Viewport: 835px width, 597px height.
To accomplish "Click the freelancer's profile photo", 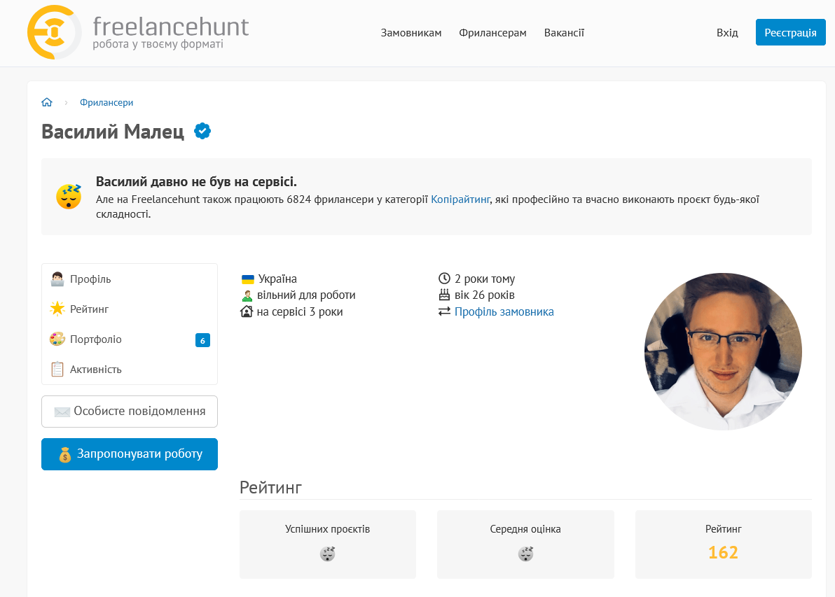I will tap(723, 352).
